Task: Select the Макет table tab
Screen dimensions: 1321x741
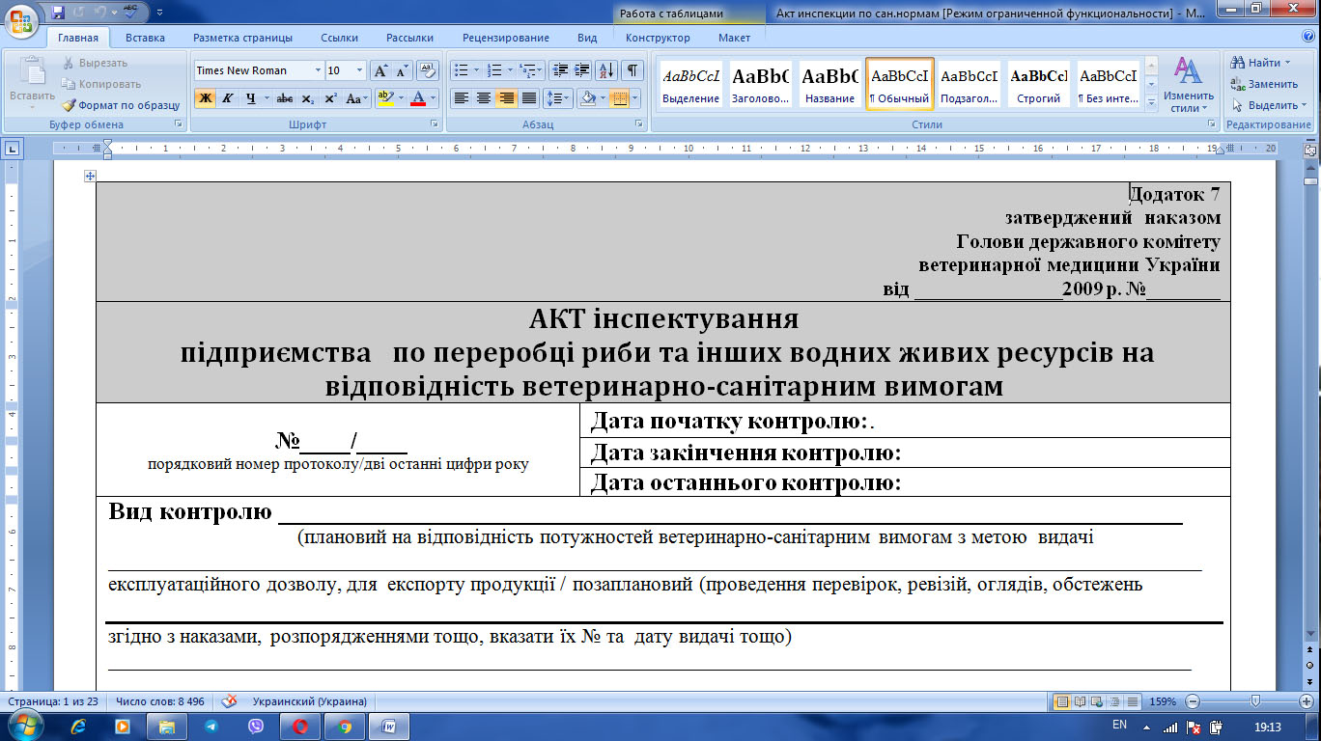Action: pyautogui.click(x=734, y=38)
